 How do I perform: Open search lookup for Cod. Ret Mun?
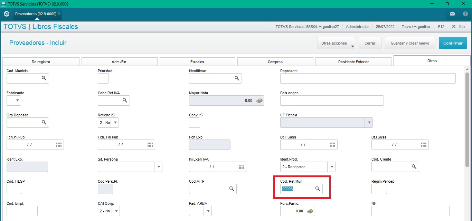pyautogui.click(x=318, y=189)
